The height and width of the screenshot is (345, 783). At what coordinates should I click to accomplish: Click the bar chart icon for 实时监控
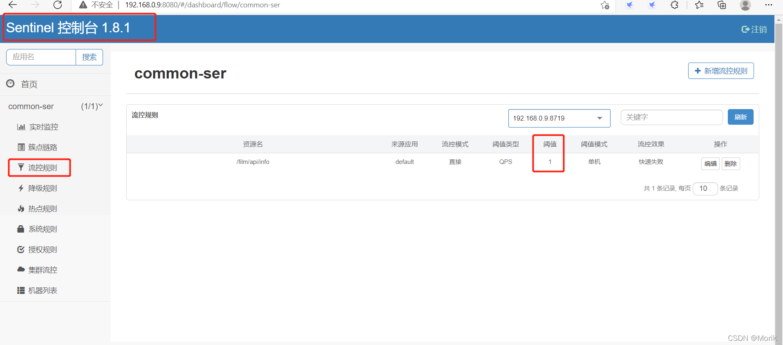coord(21,127)
